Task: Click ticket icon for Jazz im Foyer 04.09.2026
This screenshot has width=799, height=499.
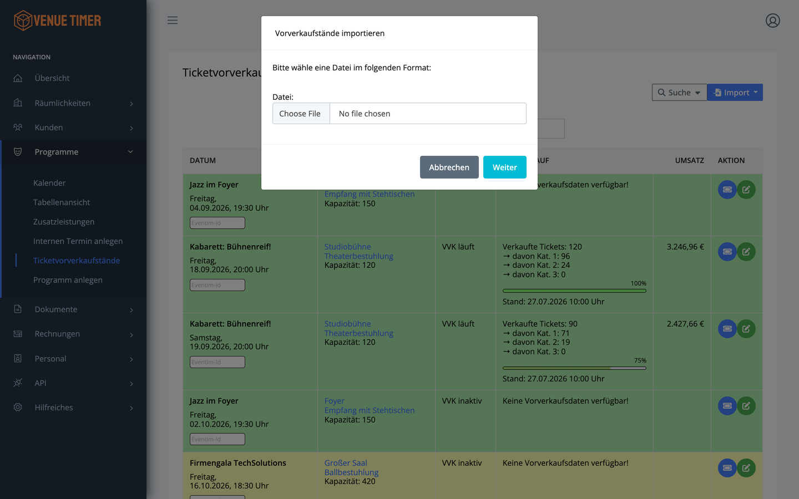Action: click(727, 190)
